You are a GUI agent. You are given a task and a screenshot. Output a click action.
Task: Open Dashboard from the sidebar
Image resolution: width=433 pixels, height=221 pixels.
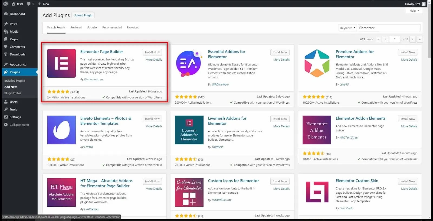point(17,14)
